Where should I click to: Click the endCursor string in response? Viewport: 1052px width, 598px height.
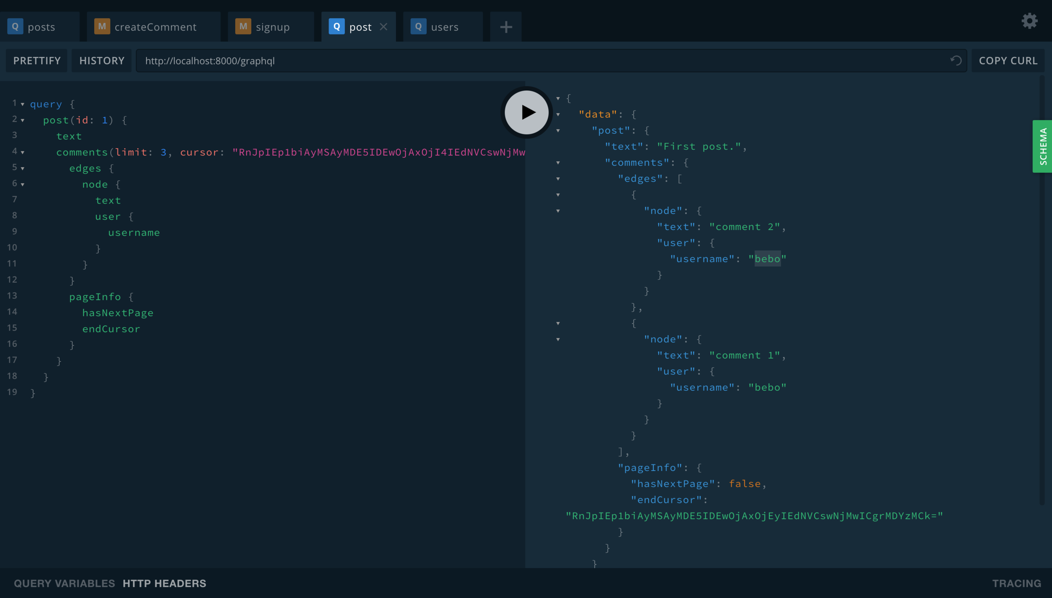tap(754, 516)
